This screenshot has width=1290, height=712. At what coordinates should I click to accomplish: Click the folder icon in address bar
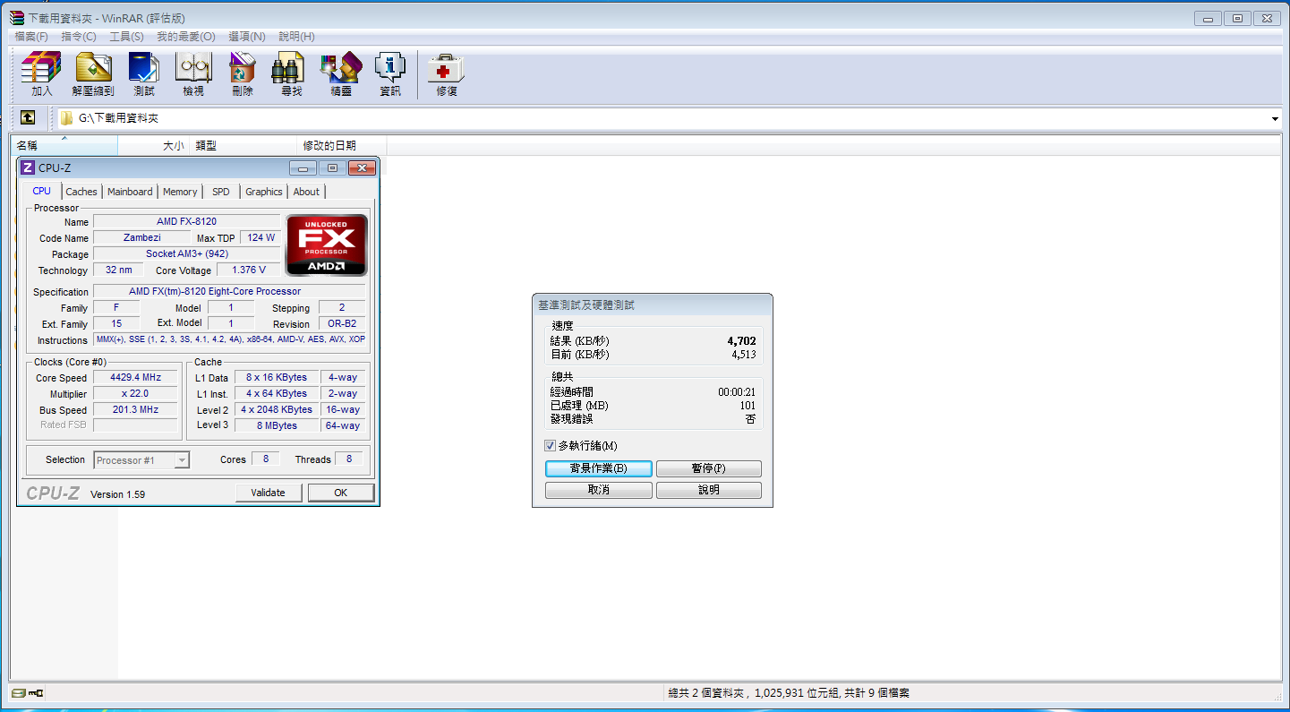(67, 118)
